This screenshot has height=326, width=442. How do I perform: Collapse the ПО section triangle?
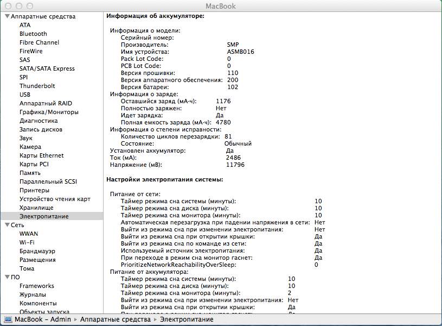click(x=7, y=277)
